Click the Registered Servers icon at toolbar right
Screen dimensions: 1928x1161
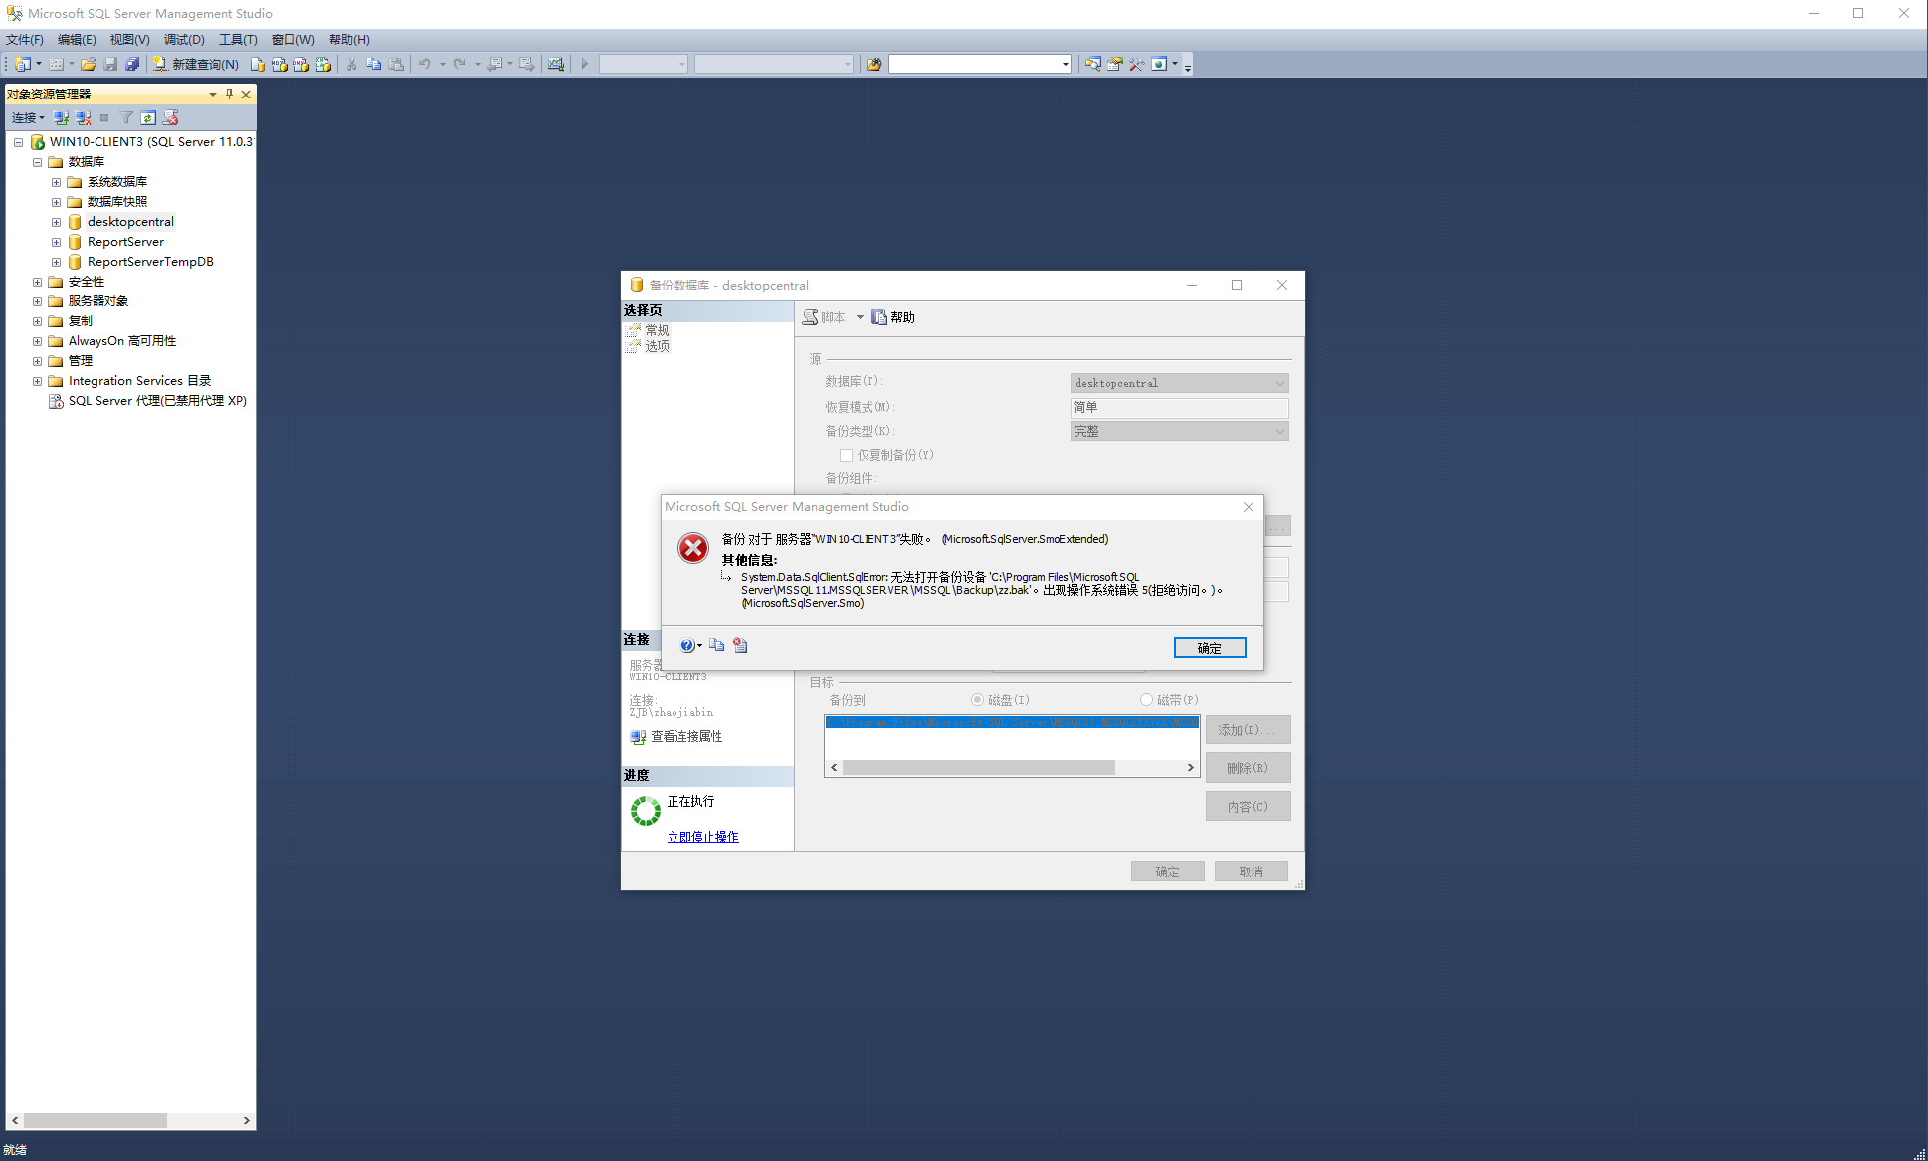[1092, 64]
